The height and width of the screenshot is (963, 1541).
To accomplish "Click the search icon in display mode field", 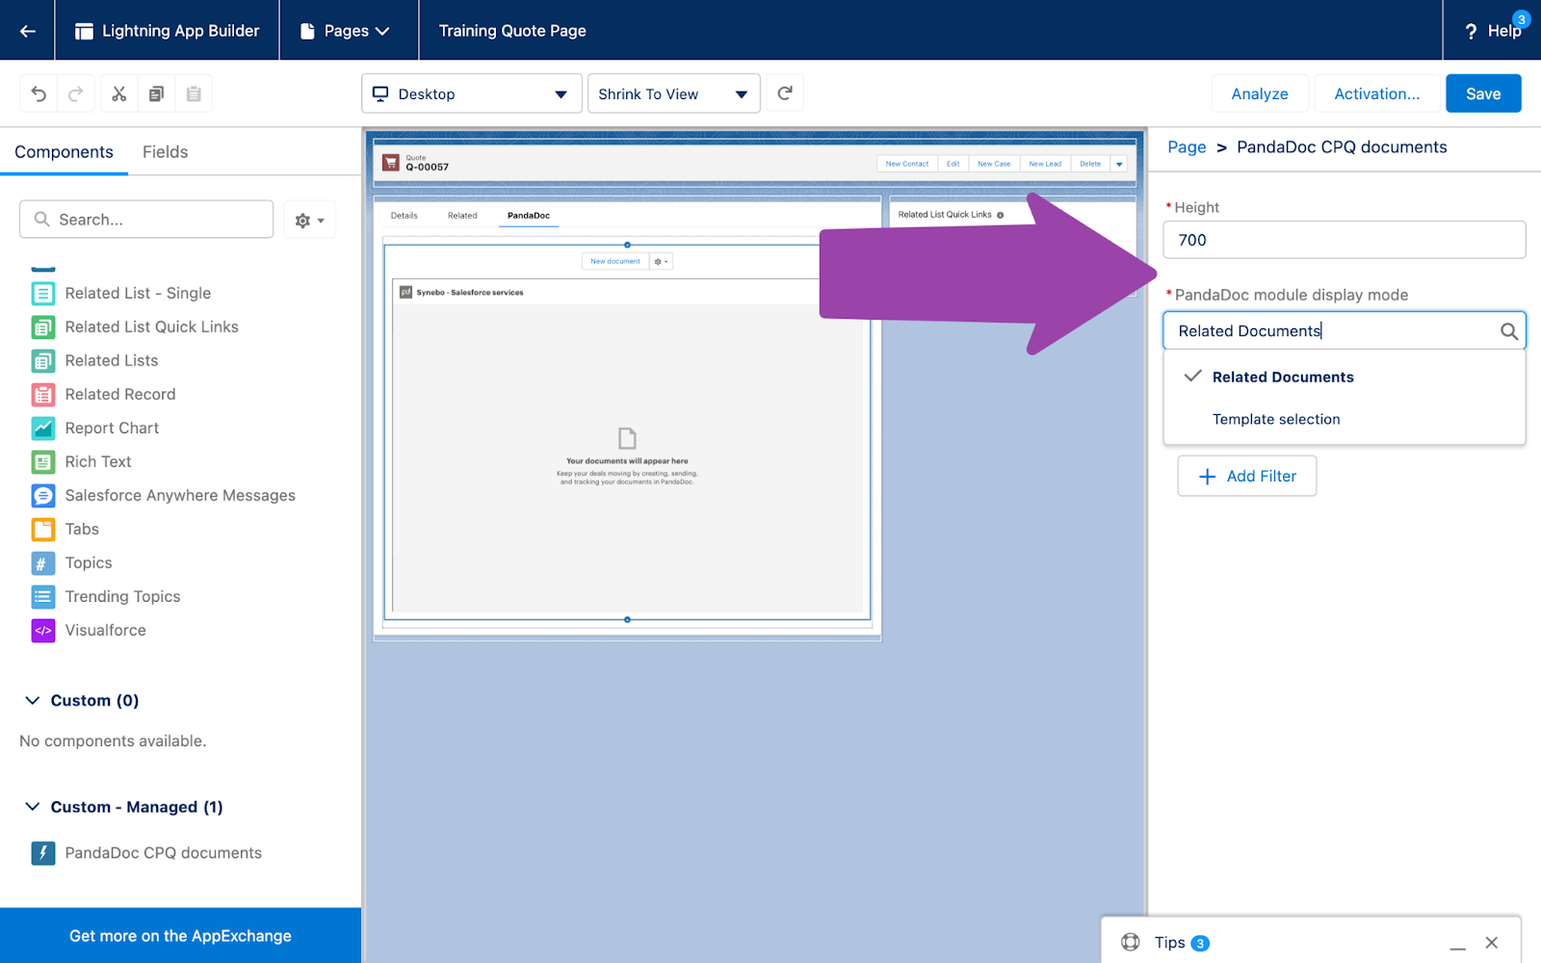I will click(1508, 331).
